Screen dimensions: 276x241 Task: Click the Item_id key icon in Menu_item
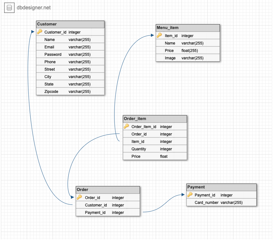click(159, 35)
